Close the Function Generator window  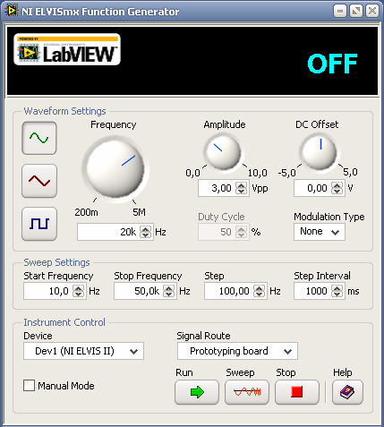[x=372, y=12]
